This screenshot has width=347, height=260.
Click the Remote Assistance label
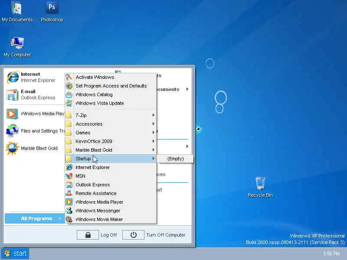tap(96, 193)
